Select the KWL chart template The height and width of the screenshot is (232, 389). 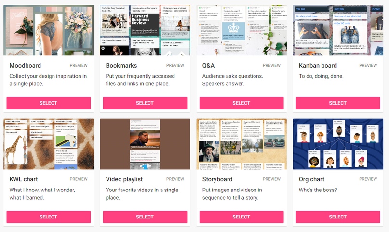pos(49,217)
